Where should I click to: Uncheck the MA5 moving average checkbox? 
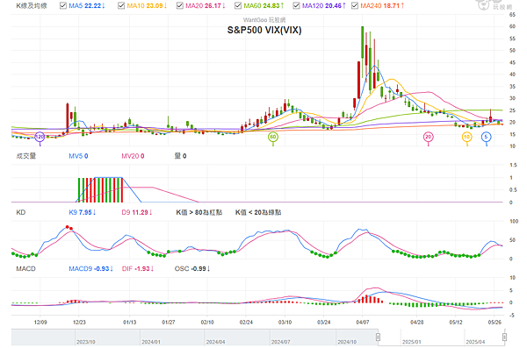click(x=63, y=6)
